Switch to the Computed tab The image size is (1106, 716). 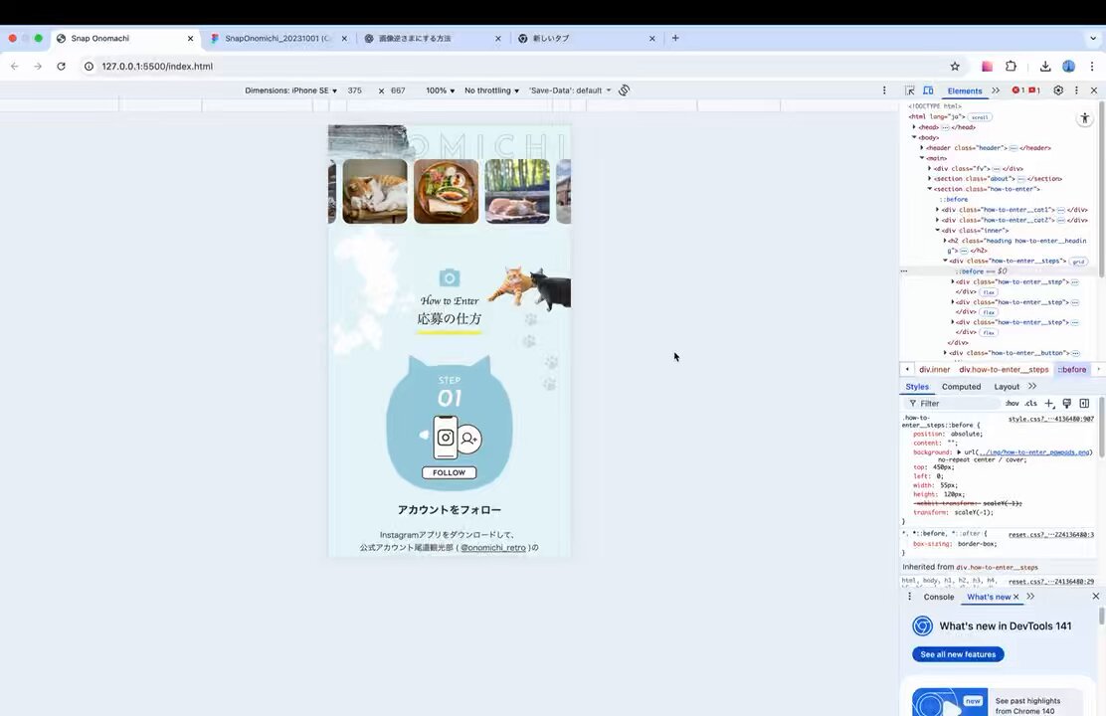pyautogui.click(x=961, y=387)
